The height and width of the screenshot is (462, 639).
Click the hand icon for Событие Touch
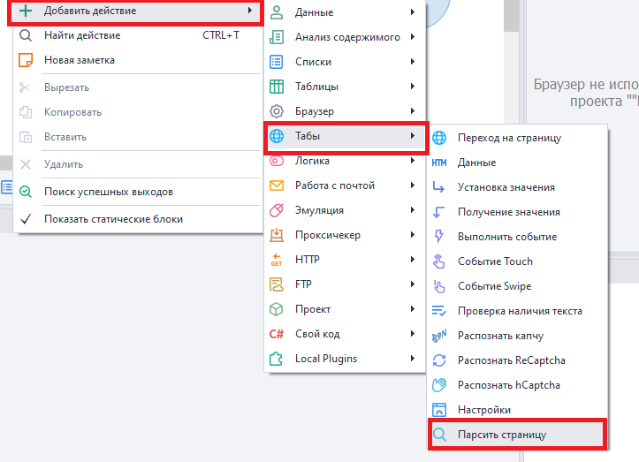439,261
